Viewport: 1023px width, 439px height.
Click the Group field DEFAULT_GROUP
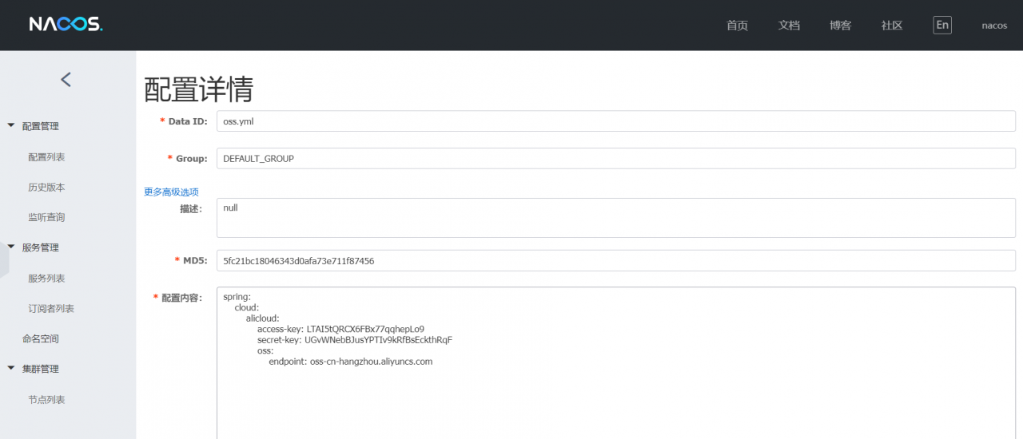pyautogui.click(x=616, y=158)
